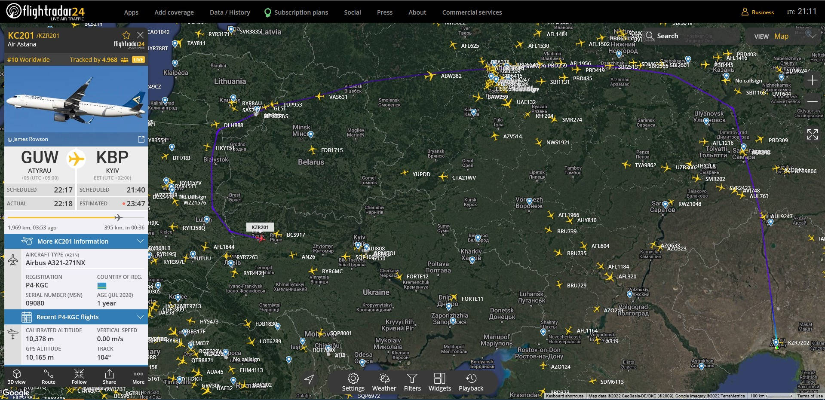Open the Widgets menu
This screenshot has height=400, width=825.
click(x=440, y=382)
